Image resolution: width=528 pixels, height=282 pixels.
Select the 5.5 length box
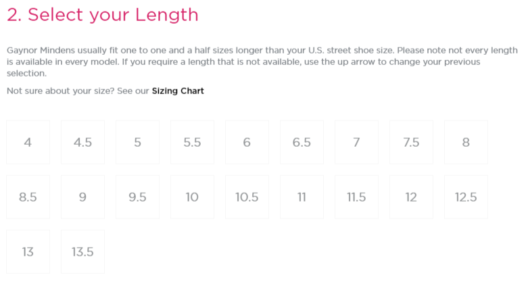pos(192,142)
